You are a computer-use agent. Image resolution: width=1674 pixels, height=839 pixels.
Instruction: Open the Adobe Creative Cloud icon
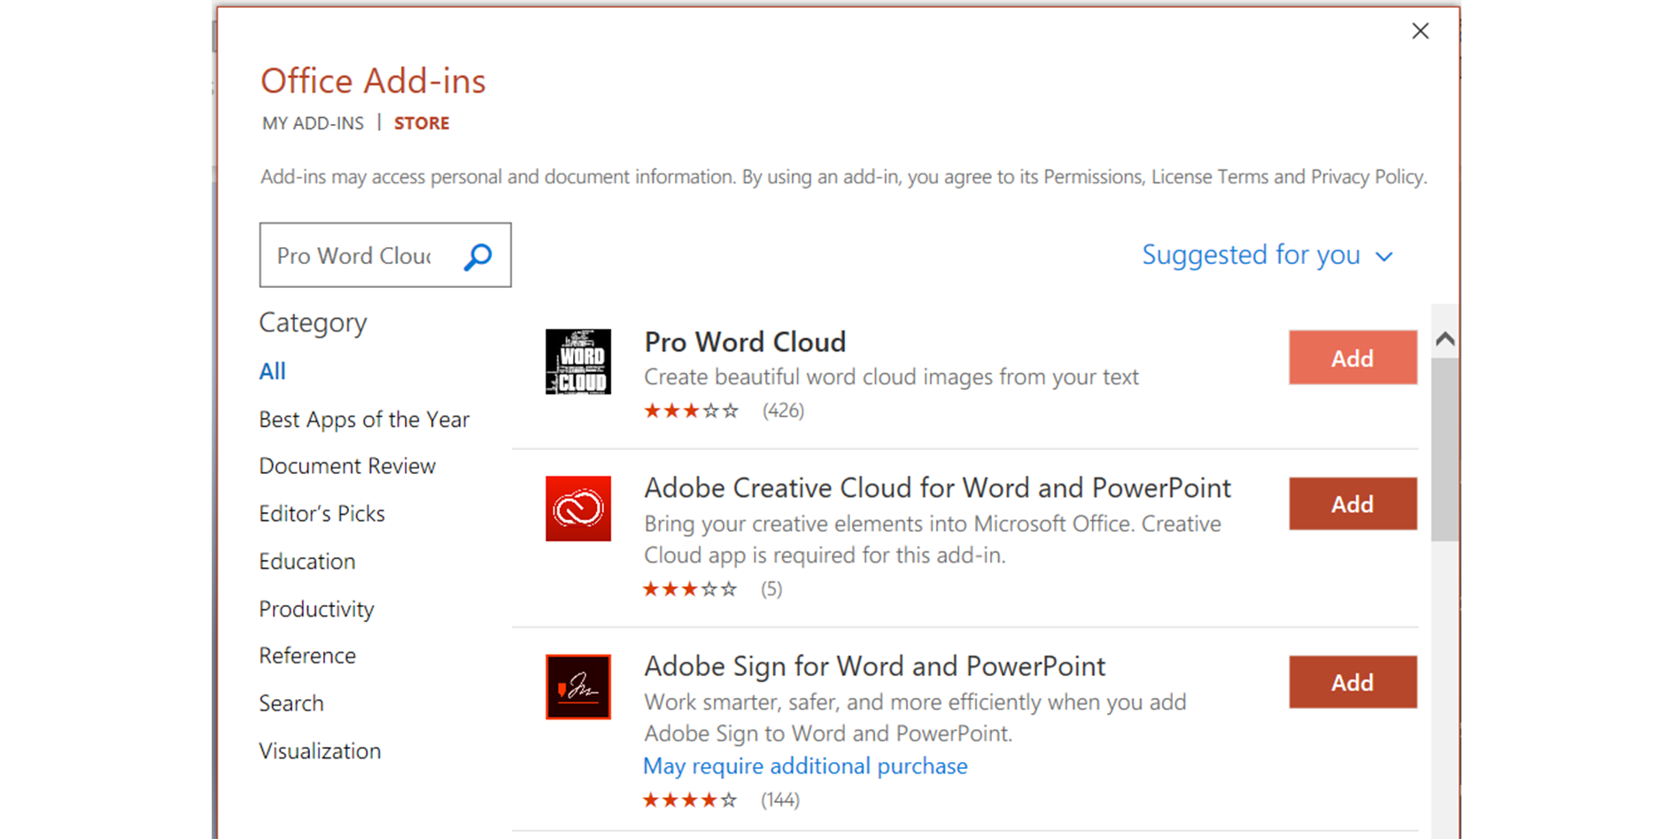tap(577, 509)
